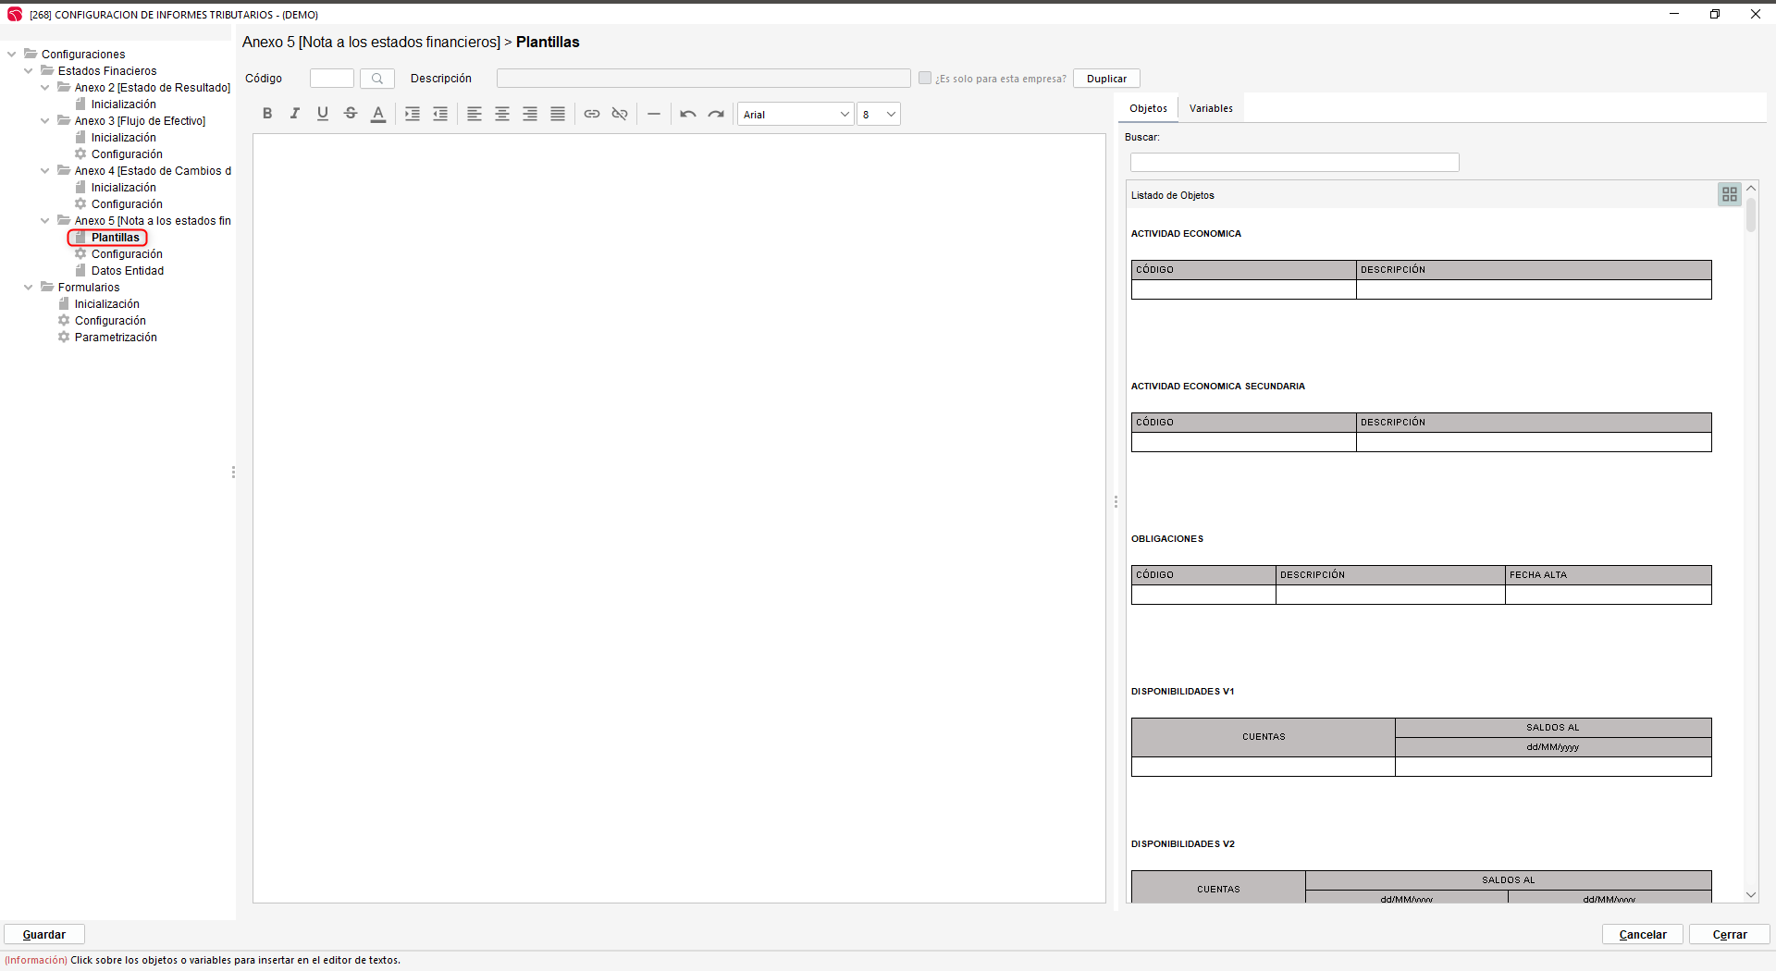
Task: Open the Arial font family dropdown
Action: coord(795,115)
